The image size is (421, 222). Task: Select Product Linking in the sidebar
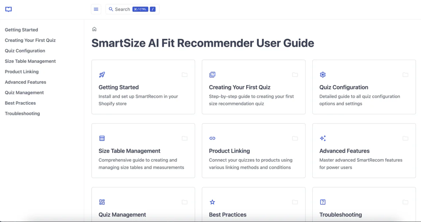point(22,72)
